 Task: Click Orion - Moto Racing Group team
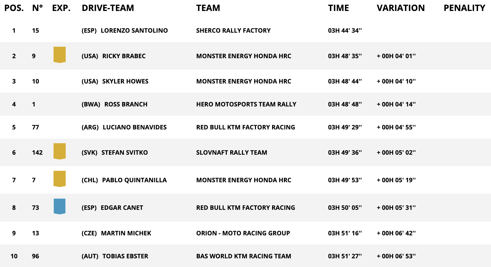243,233
